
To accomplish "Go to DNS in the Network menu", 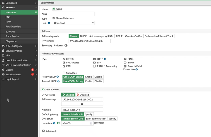I will tap(8, 17).
